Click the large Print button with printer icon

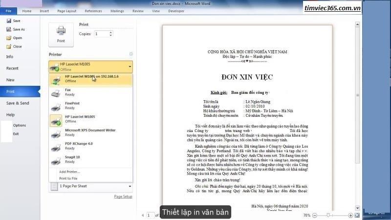(x=61, y=34)
